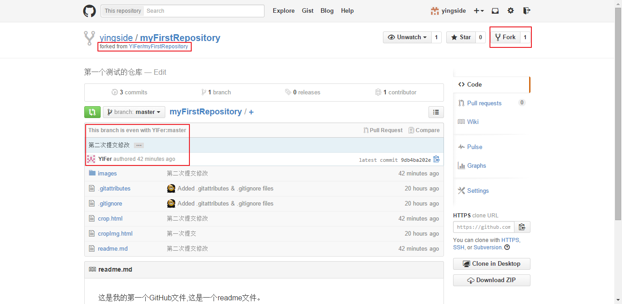Image resolution: width=622 pixels, height=304 pixels.
Task: Open the Gist menu item
Action: pyautogui.click(x=308, y=11)
